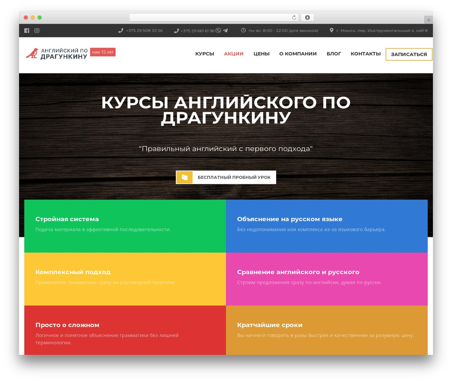Call the number +375 29 661 61 96

point(198,31)
